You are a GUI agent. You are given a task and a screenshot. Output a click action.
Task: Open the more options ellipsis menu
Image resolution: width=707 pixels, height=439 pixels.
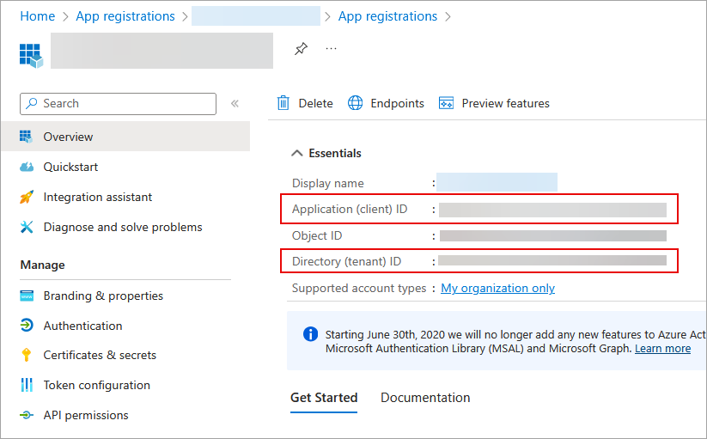tap(331, 48)
